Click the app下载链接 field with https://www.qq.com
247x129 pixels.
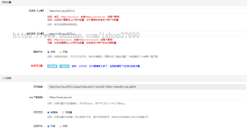point(147,97)
